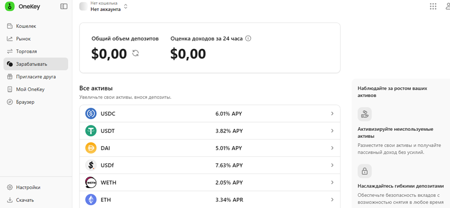Click the OneKey logo icon

(9, 6)
